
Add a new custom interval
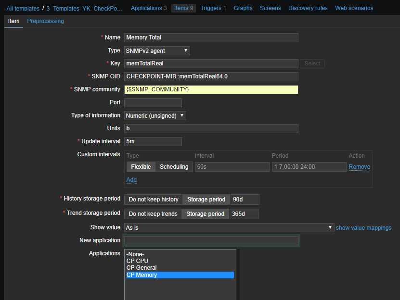coord(131,180)
